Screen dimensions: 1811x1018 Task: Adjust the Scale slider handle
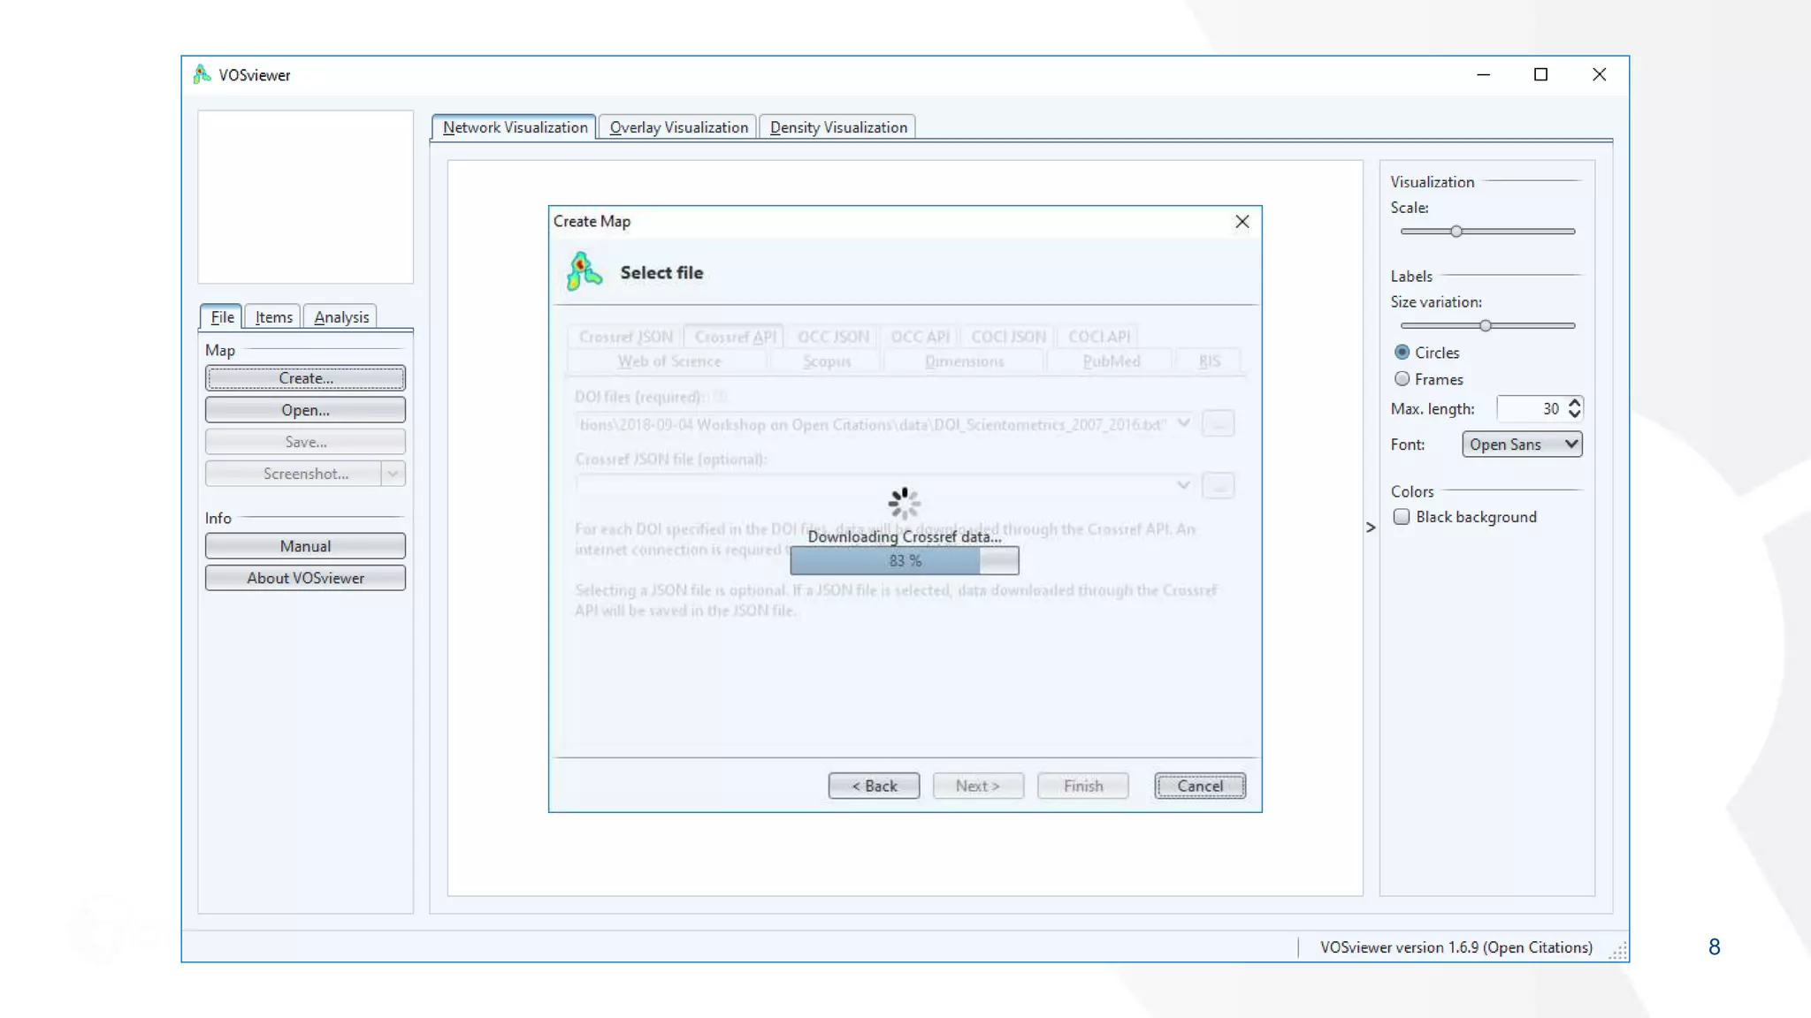pos(1456,232)
